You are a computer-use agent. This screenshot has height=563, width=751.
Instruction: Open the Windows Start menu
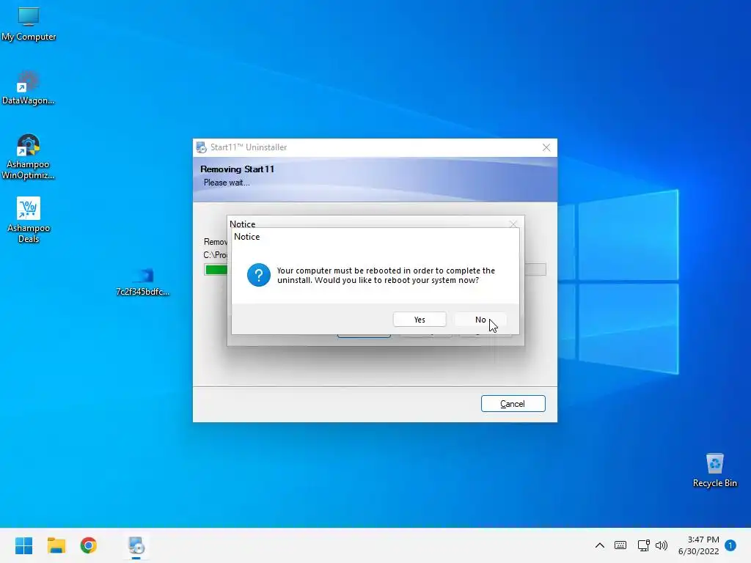24,545
